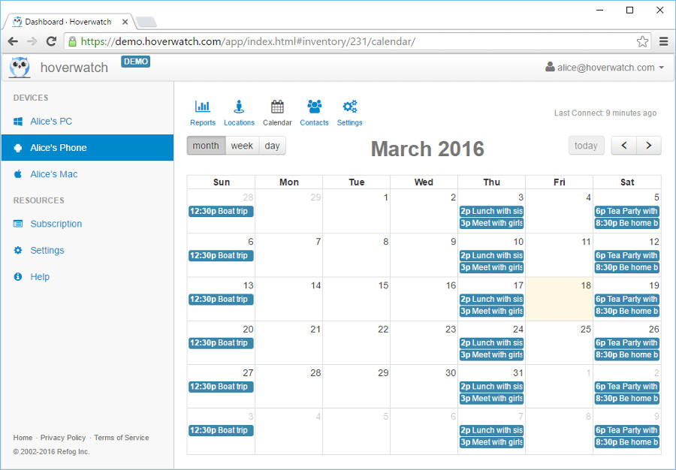Reload the page in browser

coord(51,41)
